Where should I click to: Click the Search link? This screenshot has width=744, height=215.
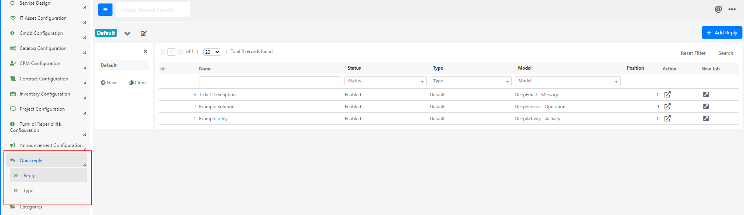tap(725, 53)
